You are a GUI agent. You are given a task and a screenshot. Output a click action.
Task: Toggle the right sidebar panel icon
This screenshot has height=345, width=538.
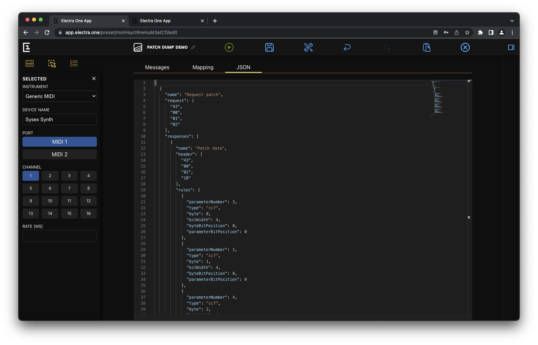[x=511, y=47]
